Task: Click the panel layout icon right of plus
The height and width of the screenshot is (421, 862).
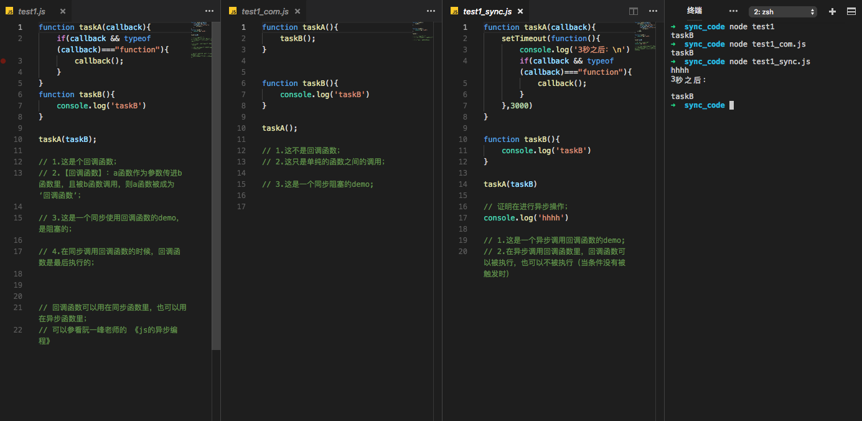Action: click(x=851, y=11)
